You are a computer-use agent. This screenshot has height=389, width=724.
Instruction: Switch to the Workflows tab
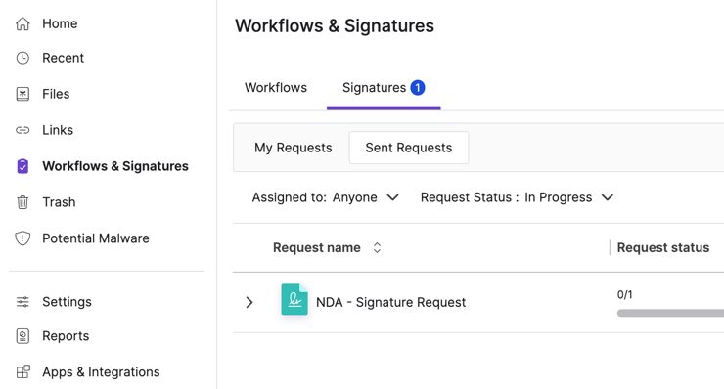pos(276,88)
